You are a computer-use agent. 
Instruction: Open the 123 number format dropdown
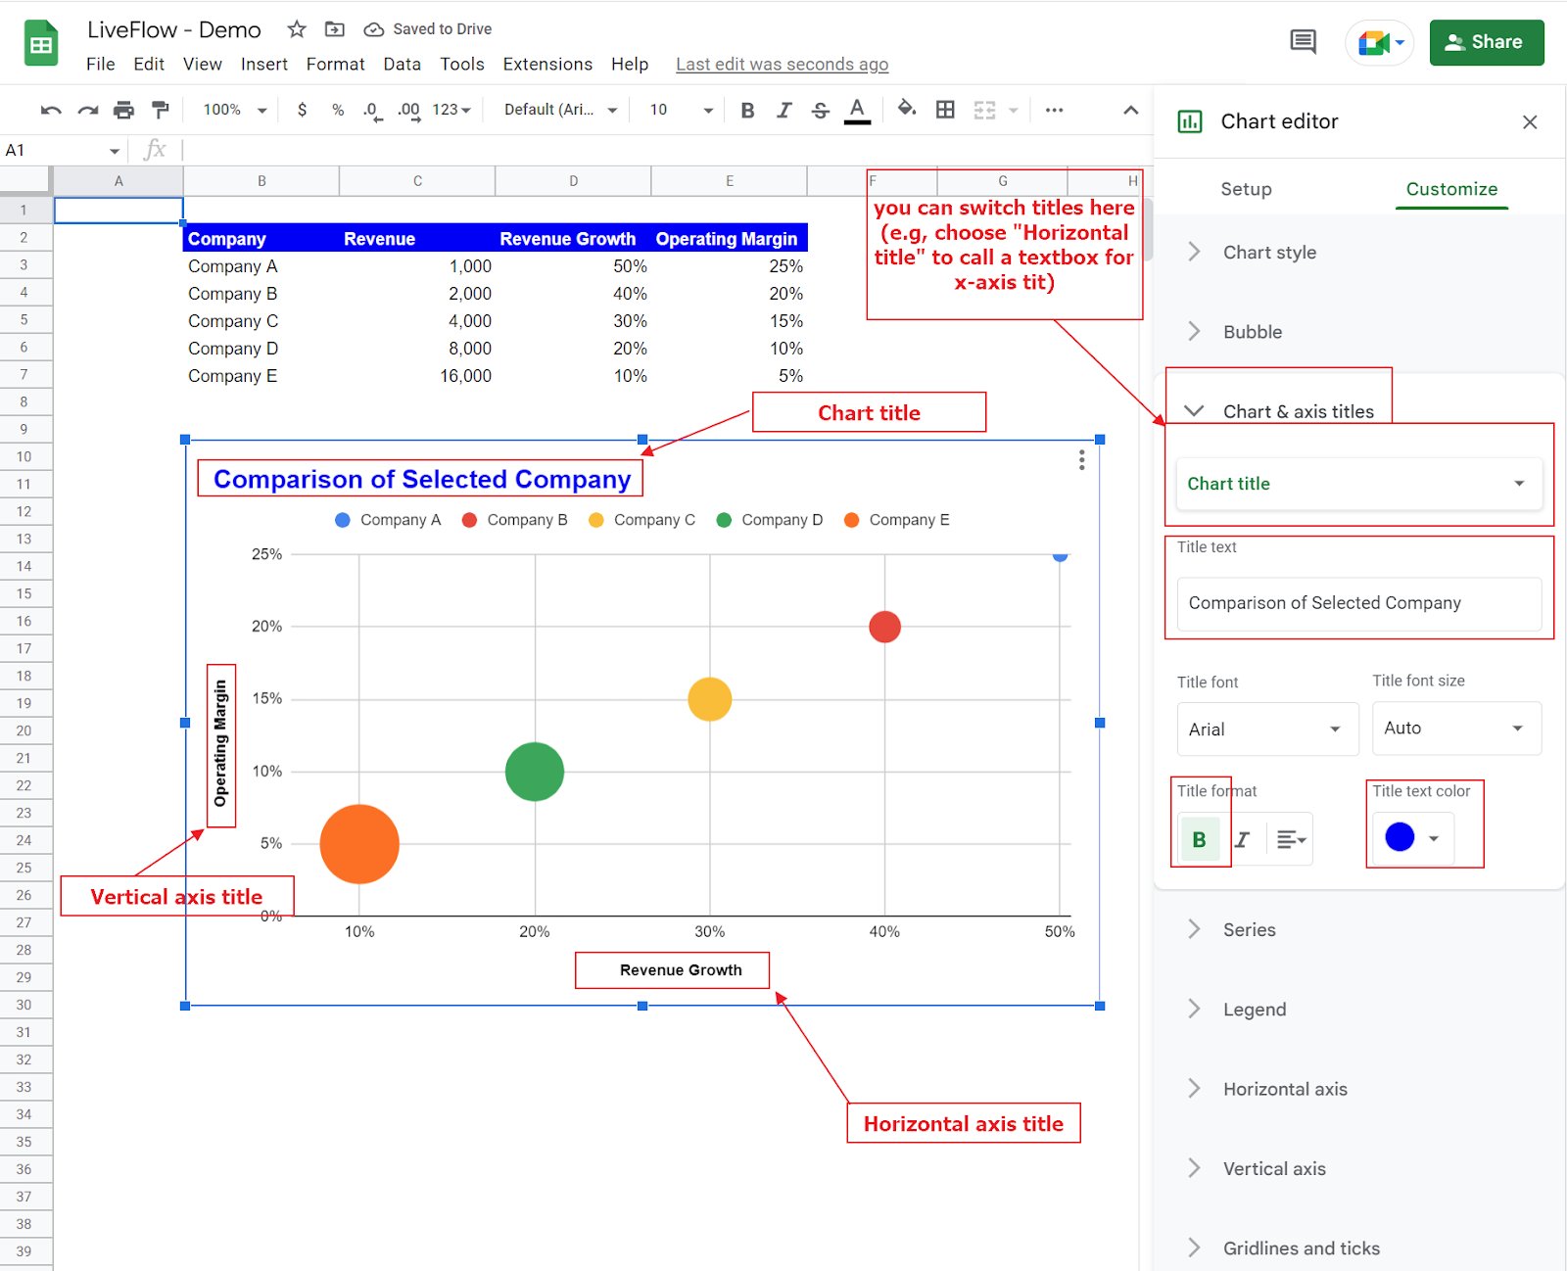click(x=451, y=110)
